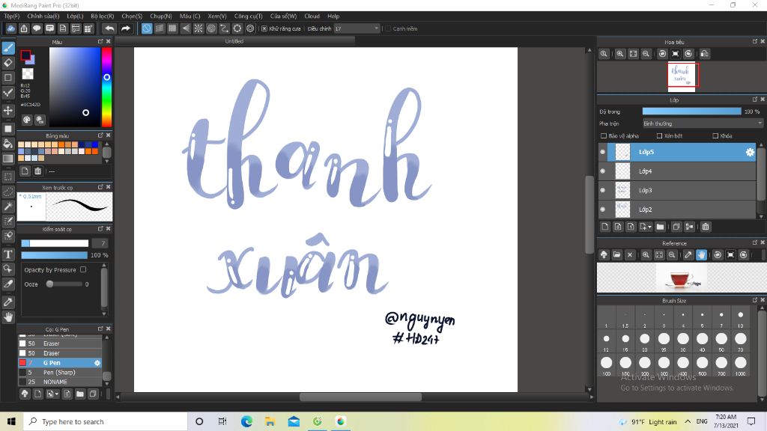Select the Move tool with four arrows
Screen dimensions: 767x431
8,111
